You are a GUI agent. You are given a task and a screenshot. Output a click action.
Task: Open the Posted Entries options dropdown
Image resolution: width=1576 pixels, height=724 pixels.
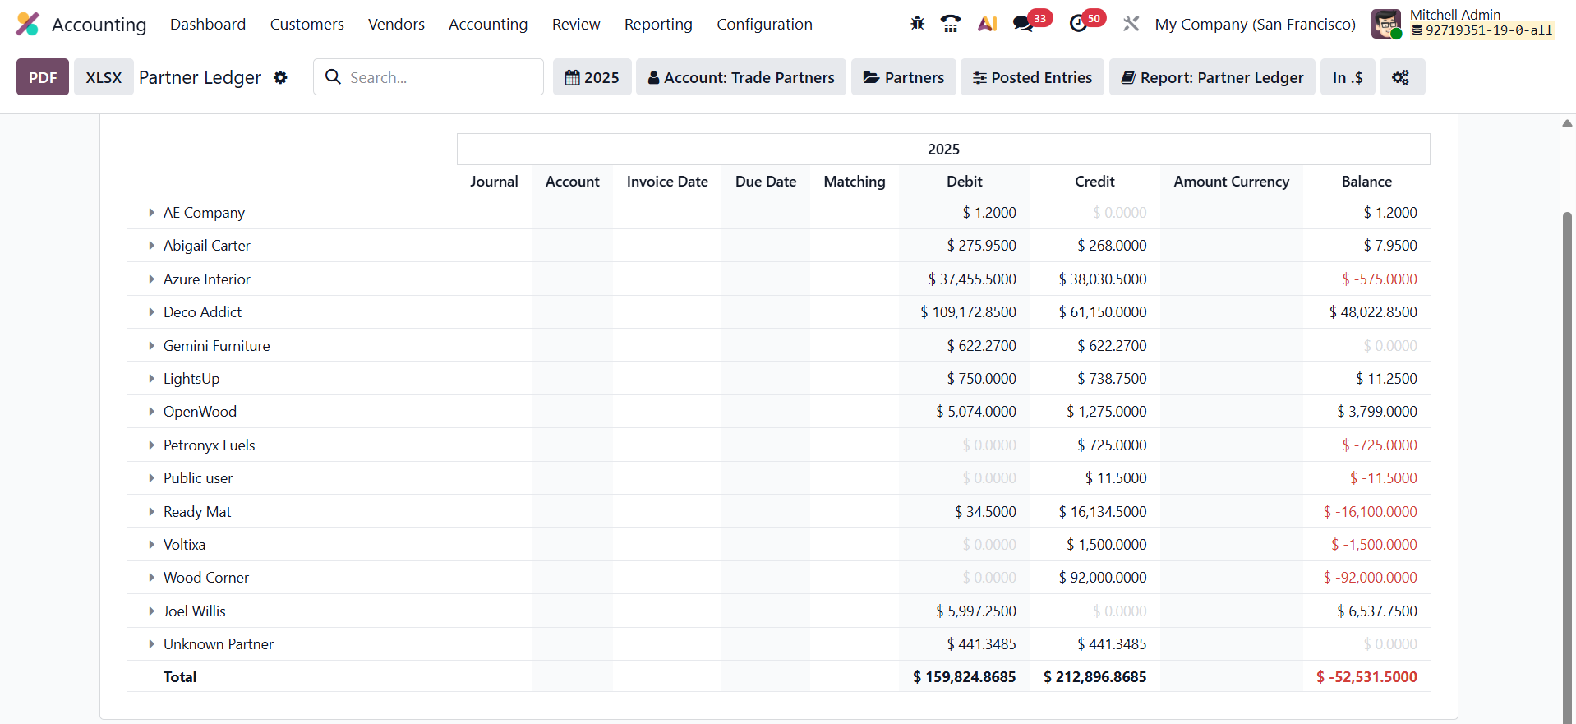[1032, 77]
